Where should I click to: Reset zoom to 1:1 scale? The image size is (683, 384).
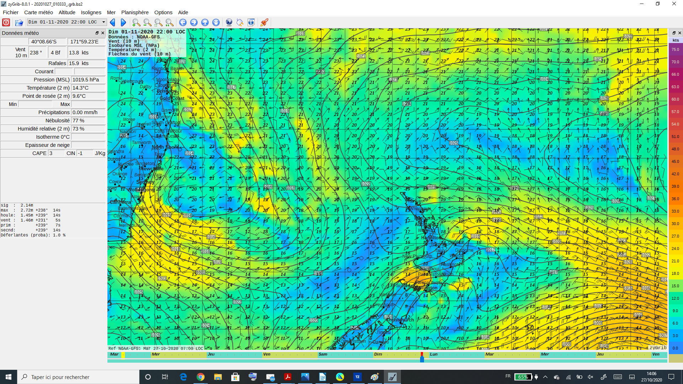coord(170,22)
